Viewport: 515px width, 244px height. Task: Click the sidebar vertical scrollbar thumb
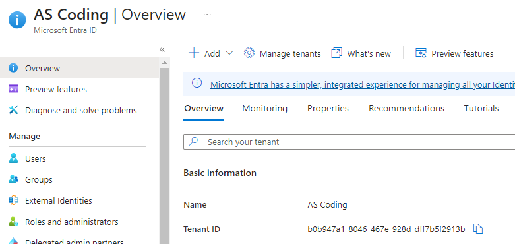164,156
